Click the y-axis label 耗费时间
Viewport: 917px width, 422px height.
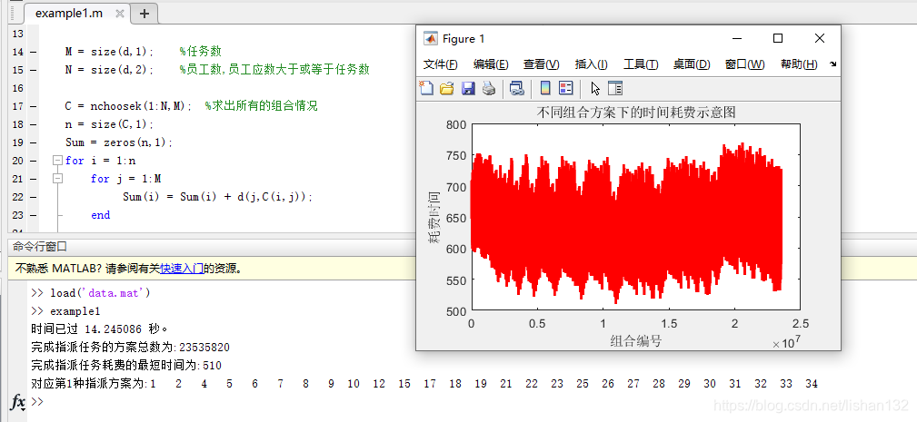(x=434, y=217)
